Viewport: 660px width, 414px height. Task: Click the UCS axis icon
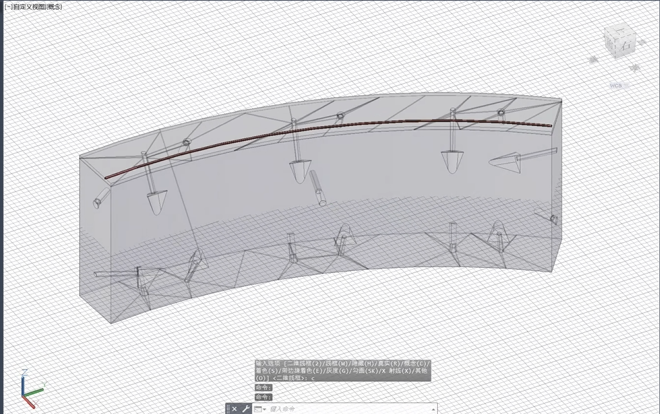tap(31, 389)
